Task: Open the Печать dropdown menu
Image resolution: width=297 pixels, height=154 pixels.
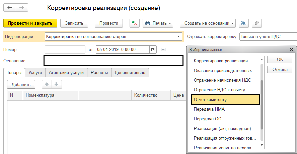Action: coord(158,23)
